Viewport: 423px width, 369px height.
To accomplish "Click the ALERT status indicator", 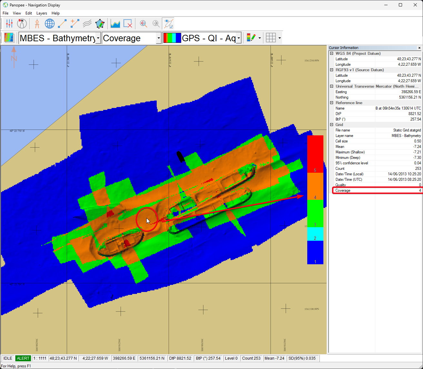I will (x=23, y=358).
